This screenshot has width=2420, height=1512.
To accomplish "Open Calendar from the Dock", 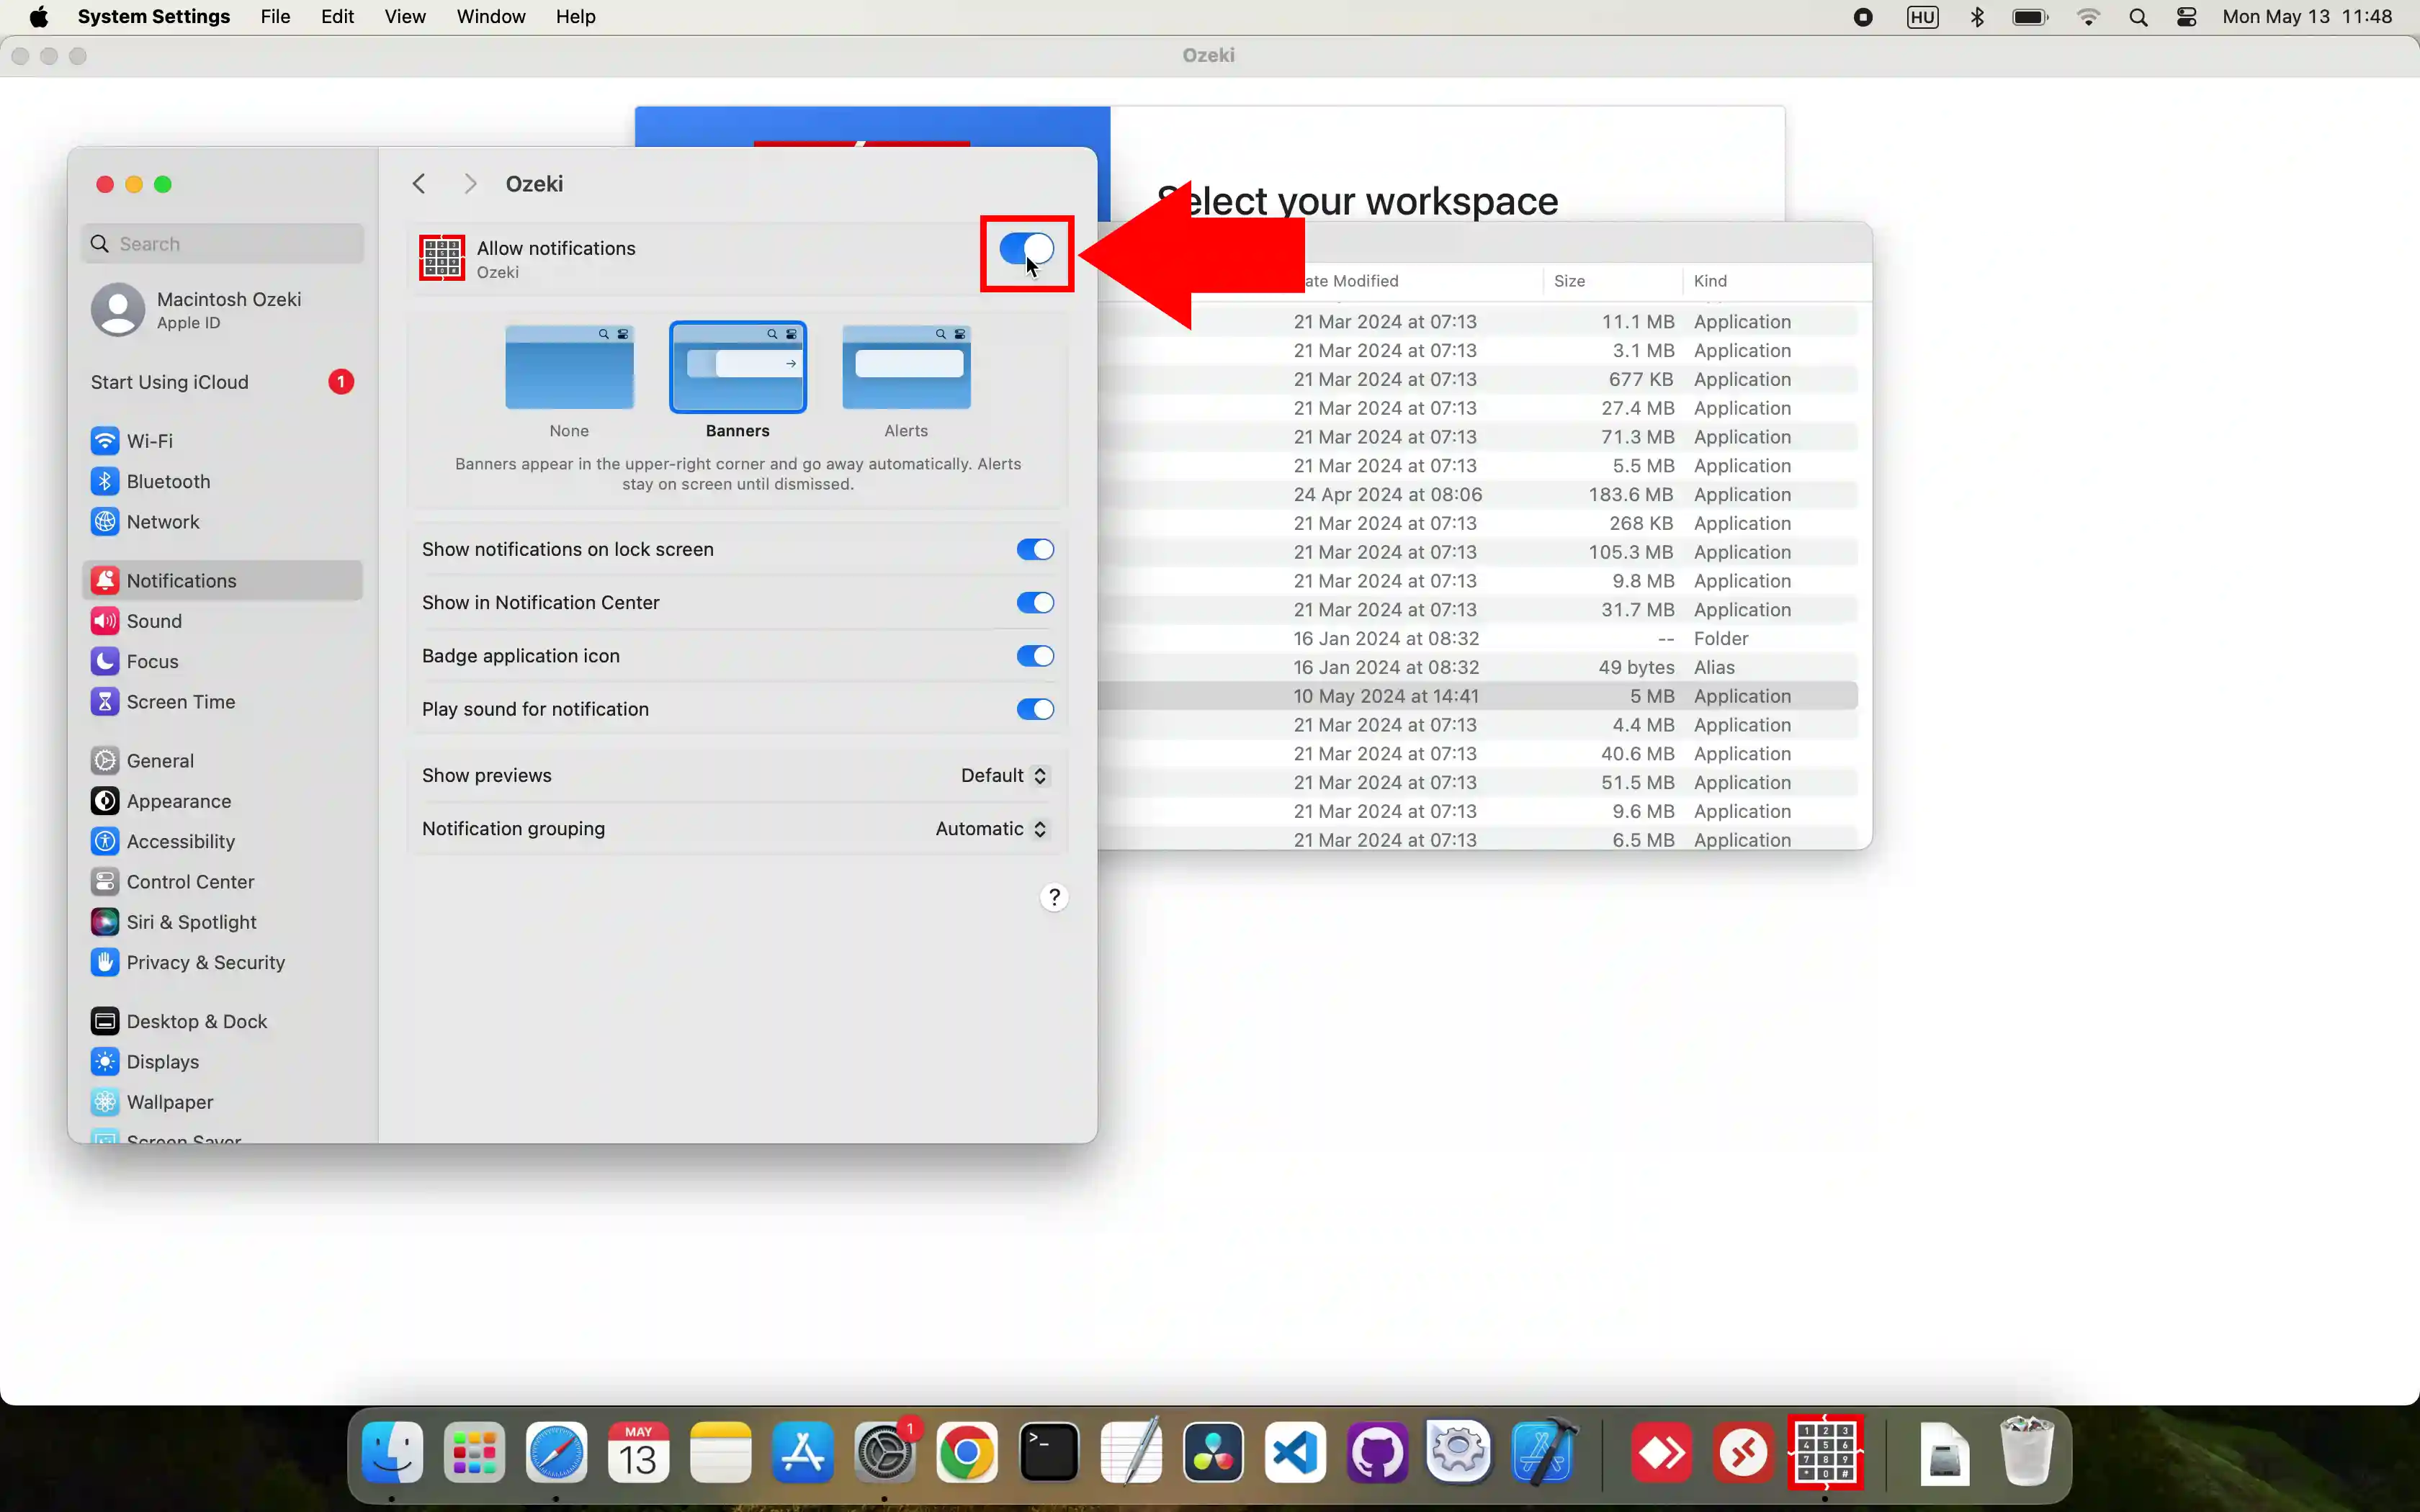I will pyautogui.click(x=638, y=1452).
